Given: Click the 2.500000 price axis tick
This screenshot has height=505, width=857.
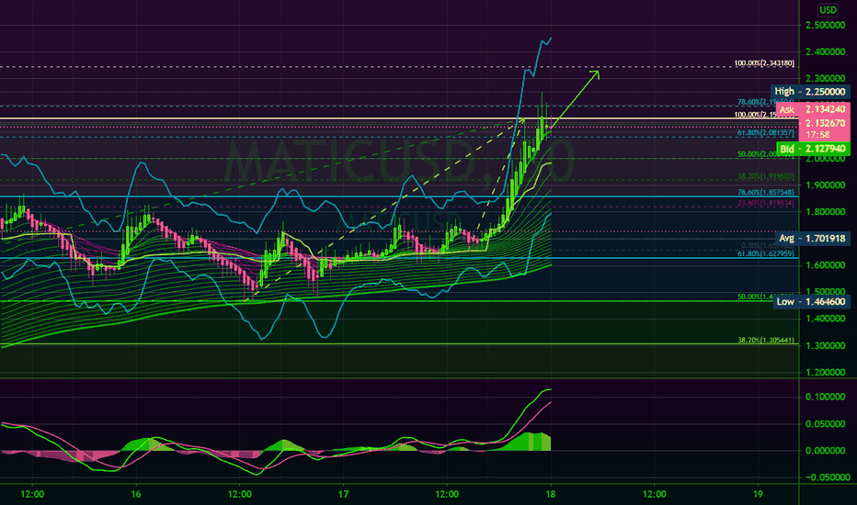Looking at the screenshot, I should coord(826,25).
